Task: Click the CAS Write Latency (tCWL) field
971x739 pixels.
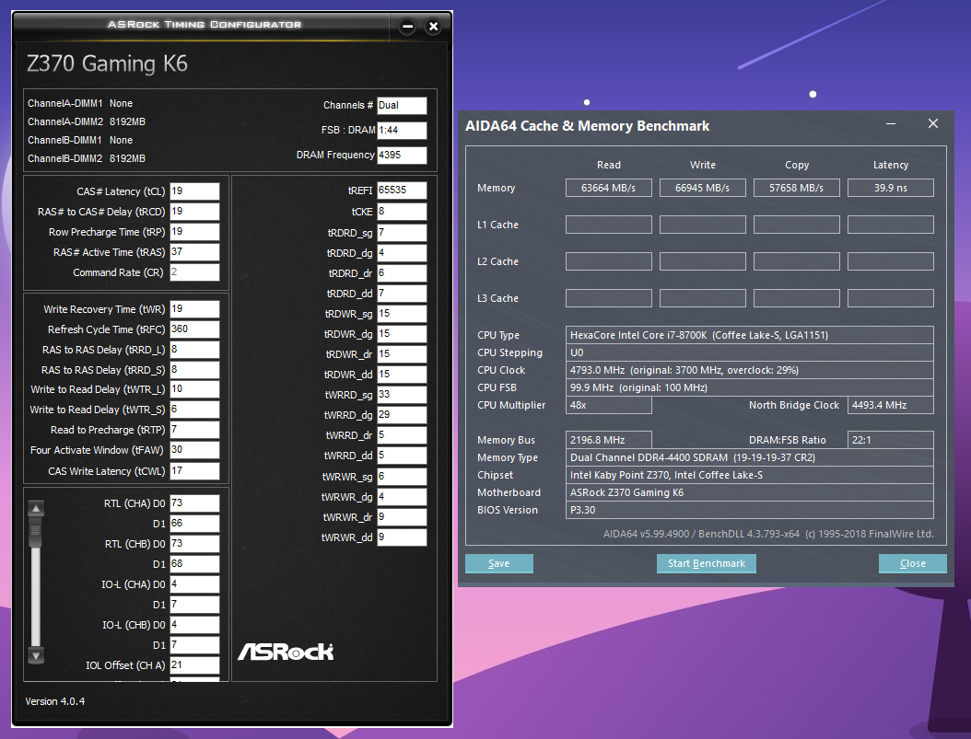Action: [x=194, y=470]
